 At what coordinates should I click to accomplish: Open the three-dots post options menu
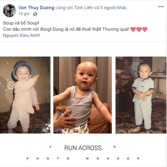point(161,6)
